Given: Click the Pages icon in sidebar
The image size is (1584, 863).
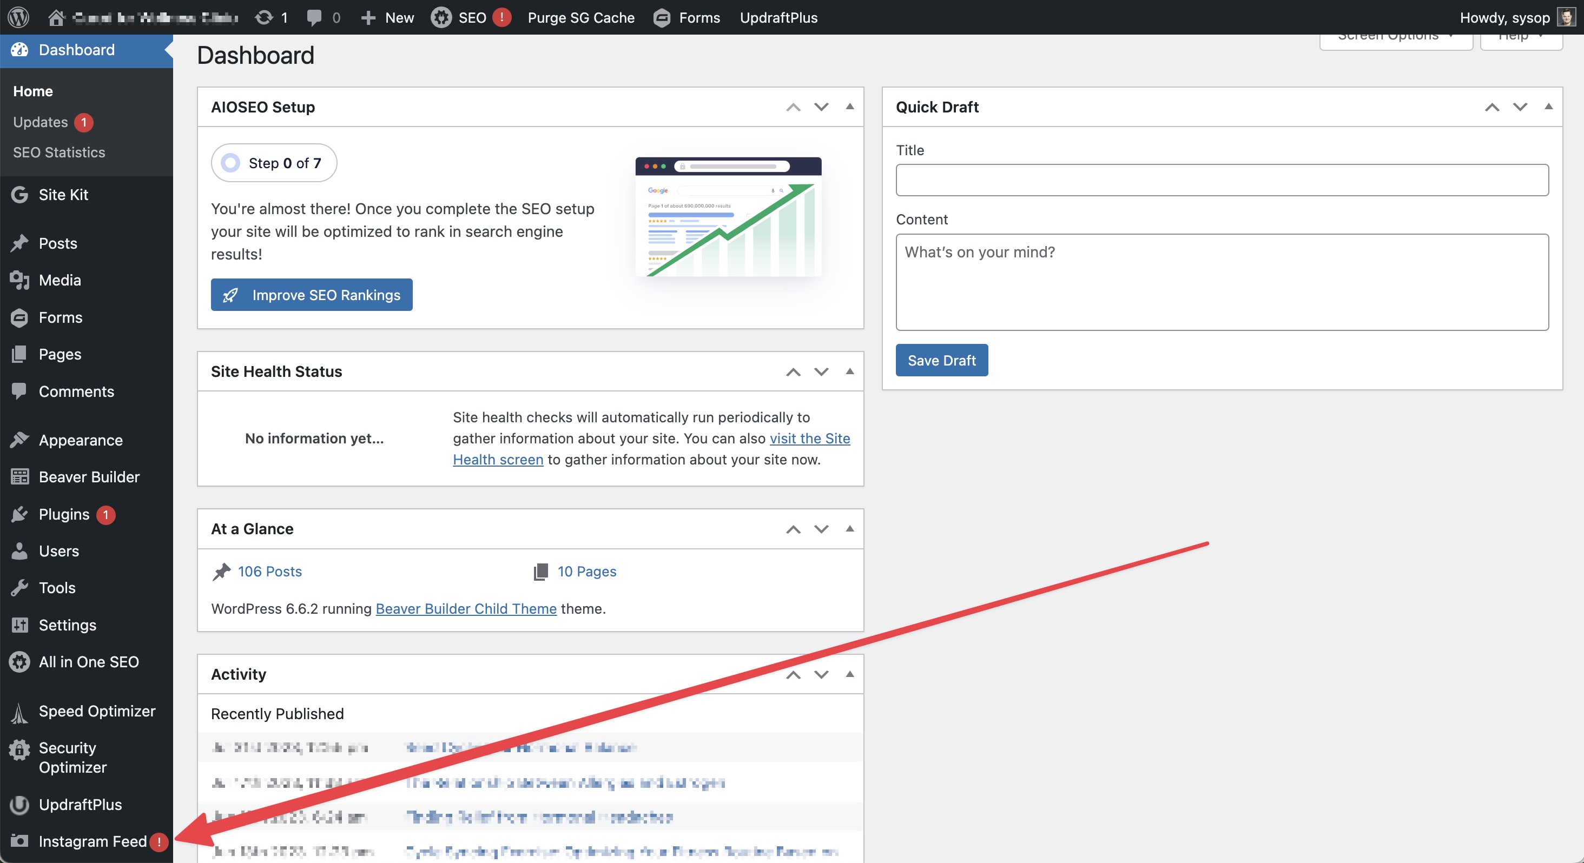Looking at the screenshot, I should [x=19, y=354].
